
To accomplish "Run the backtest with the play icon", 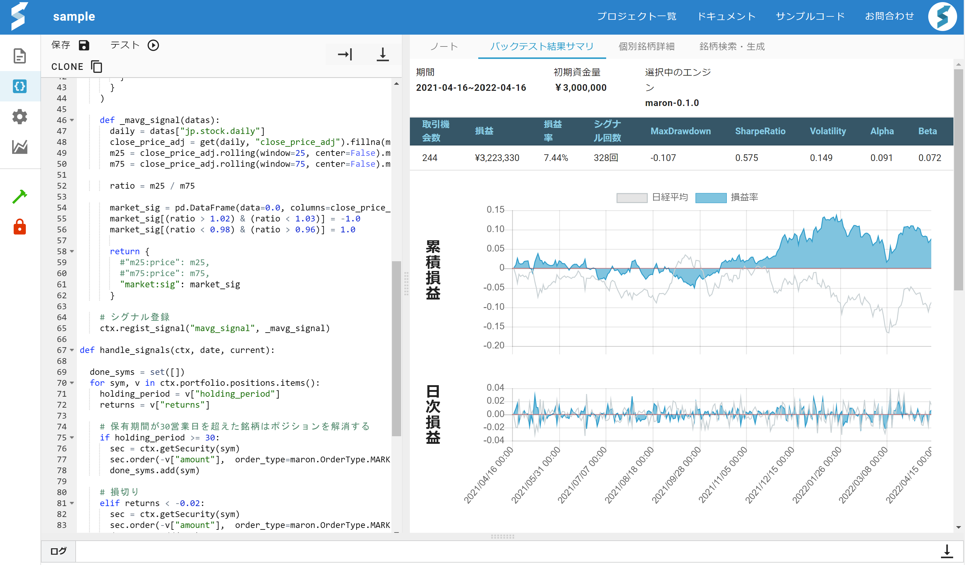I will 153,45.
